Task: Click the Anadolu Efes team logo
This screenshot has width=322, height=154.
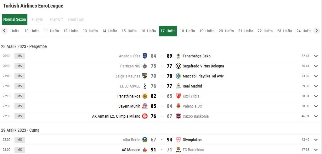Action: (x=145, y=56)
